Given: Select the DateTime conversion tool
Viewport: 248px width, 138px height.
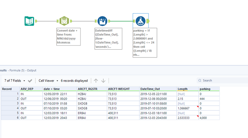Looking at the screenshot, I should [x=64, y=21].
